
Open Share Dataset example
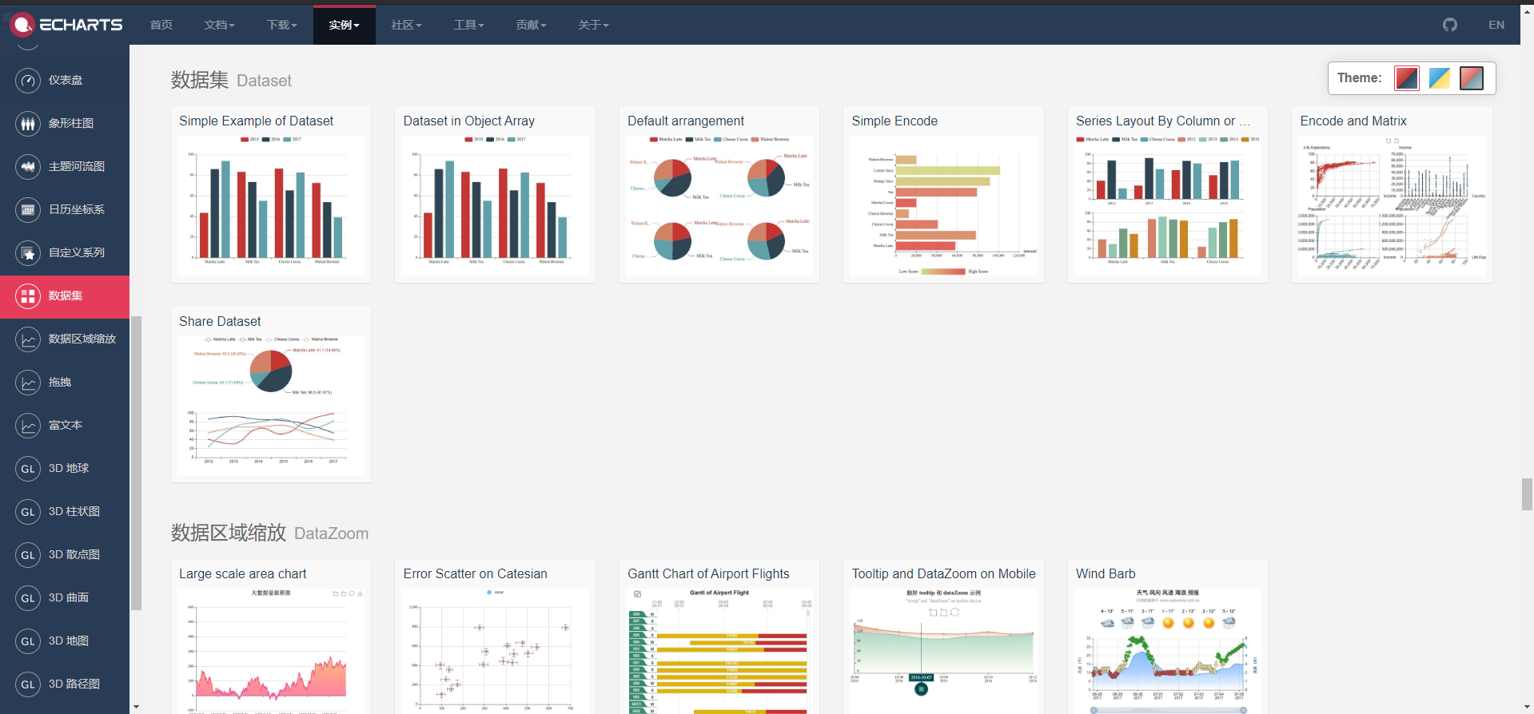[x=271, y=395]
